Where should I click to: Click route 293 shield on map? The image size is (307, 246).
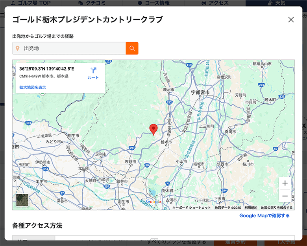coord(132,148)
